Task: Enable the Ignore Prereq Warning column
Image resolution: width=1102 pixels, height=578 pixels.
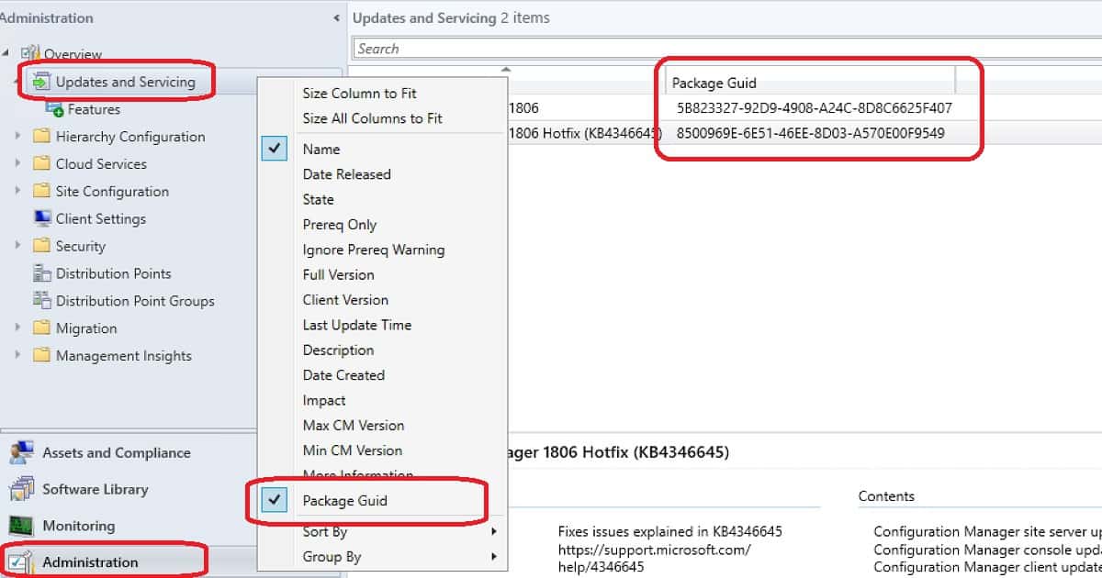Action: 374,250
